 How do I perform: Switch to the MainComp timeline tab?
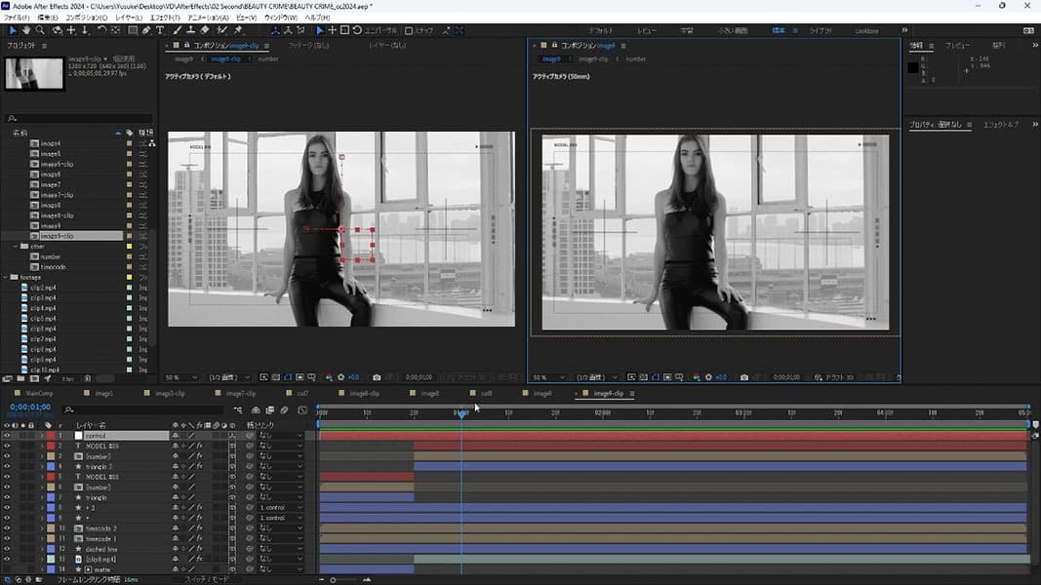38,394
